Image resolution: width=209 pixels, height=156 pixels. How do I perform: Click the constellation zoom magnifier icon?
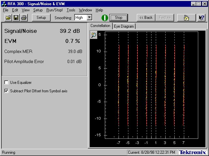[94, 35]
